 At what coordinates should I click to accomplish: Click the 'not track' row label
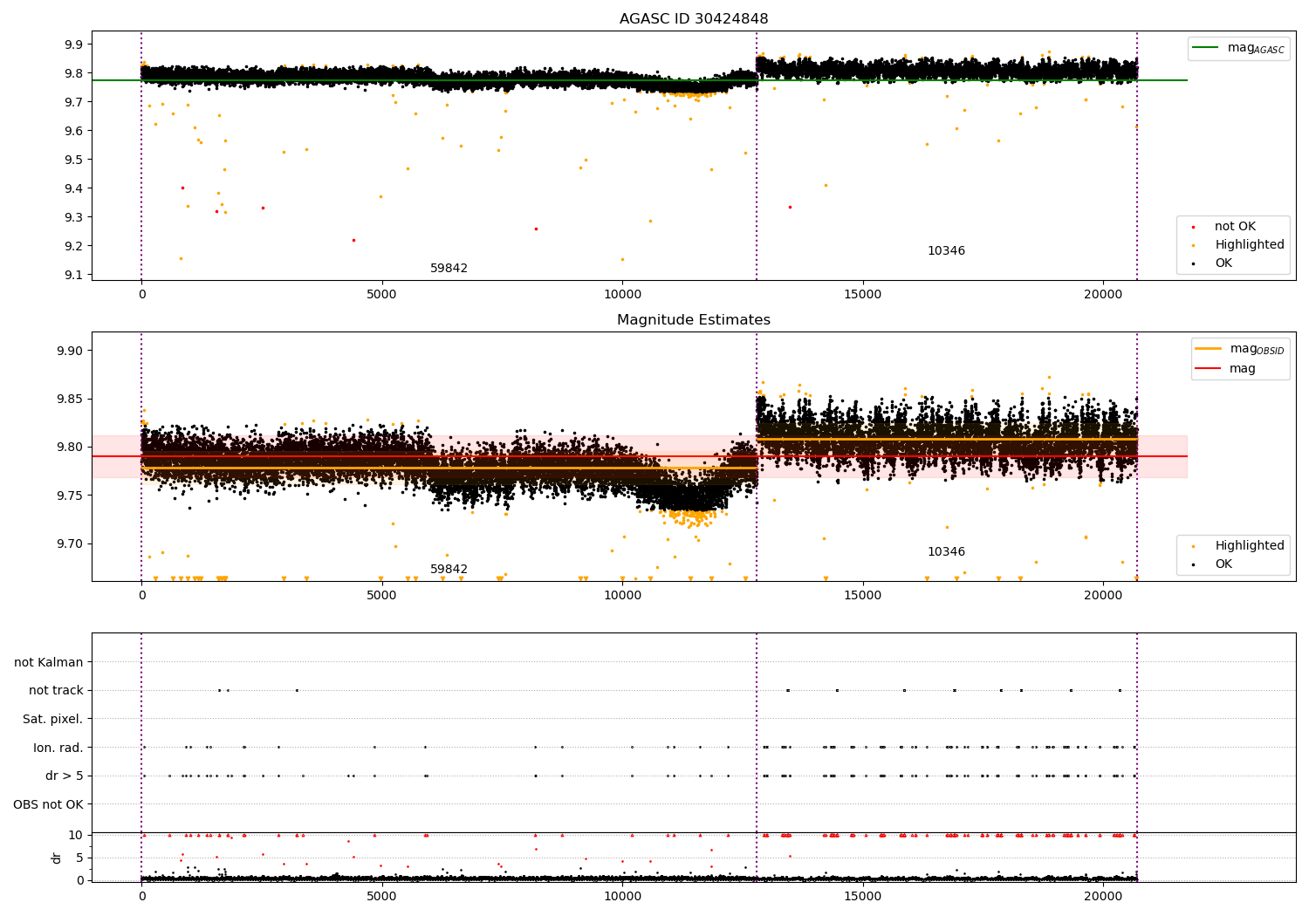56,691
